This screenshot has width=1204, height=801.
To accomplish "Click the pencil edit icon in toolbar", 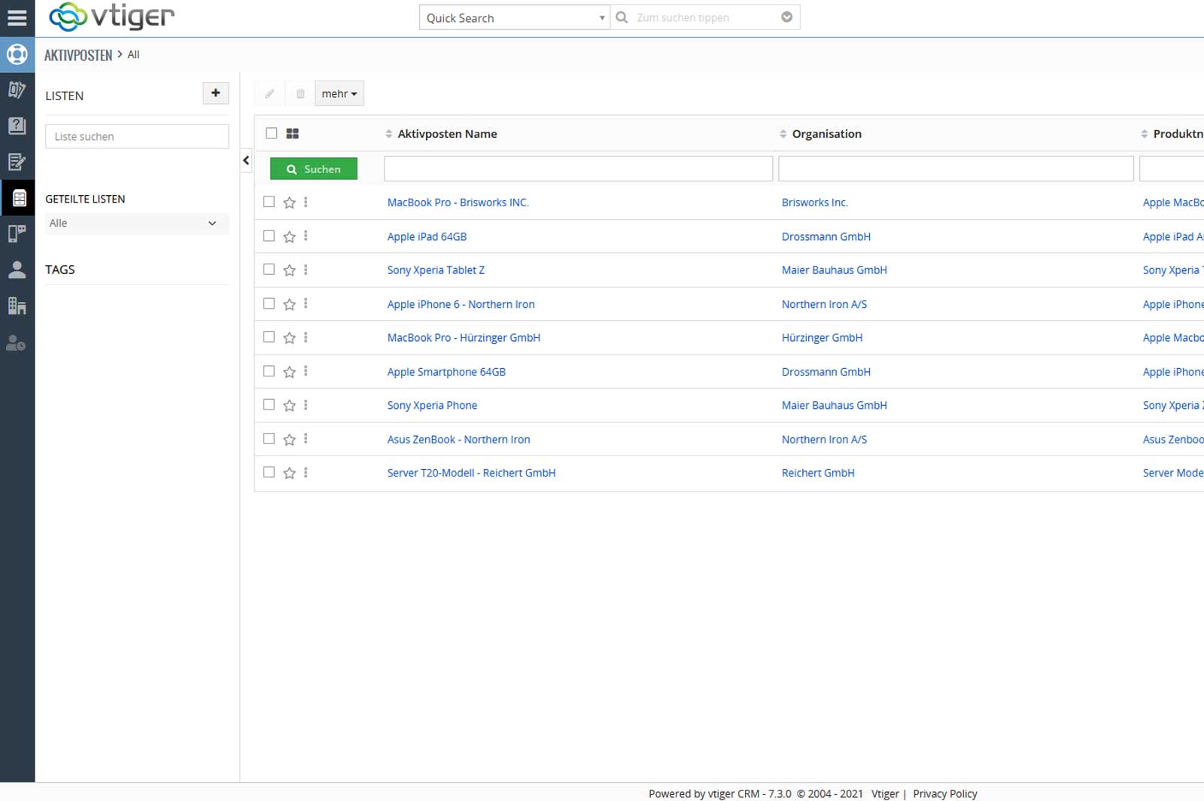I will point(269,94).
